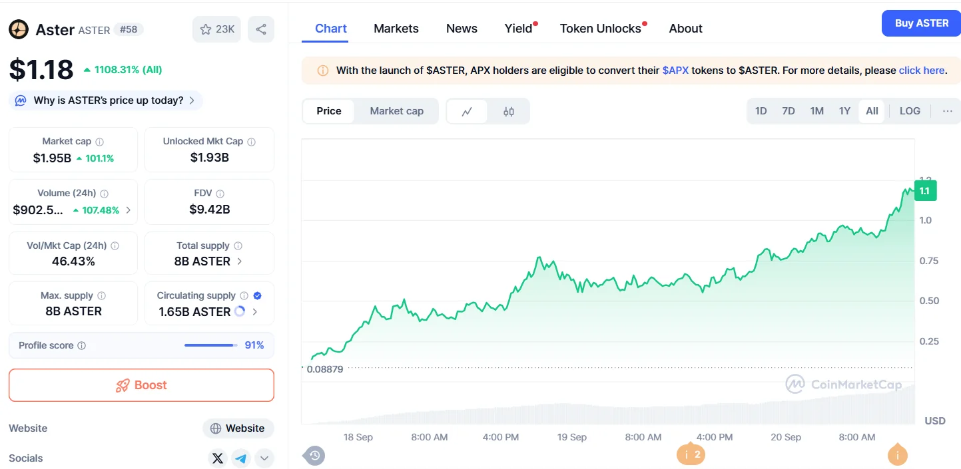Open the Website link button
The image size is (961, 469).
coord(238,428)
